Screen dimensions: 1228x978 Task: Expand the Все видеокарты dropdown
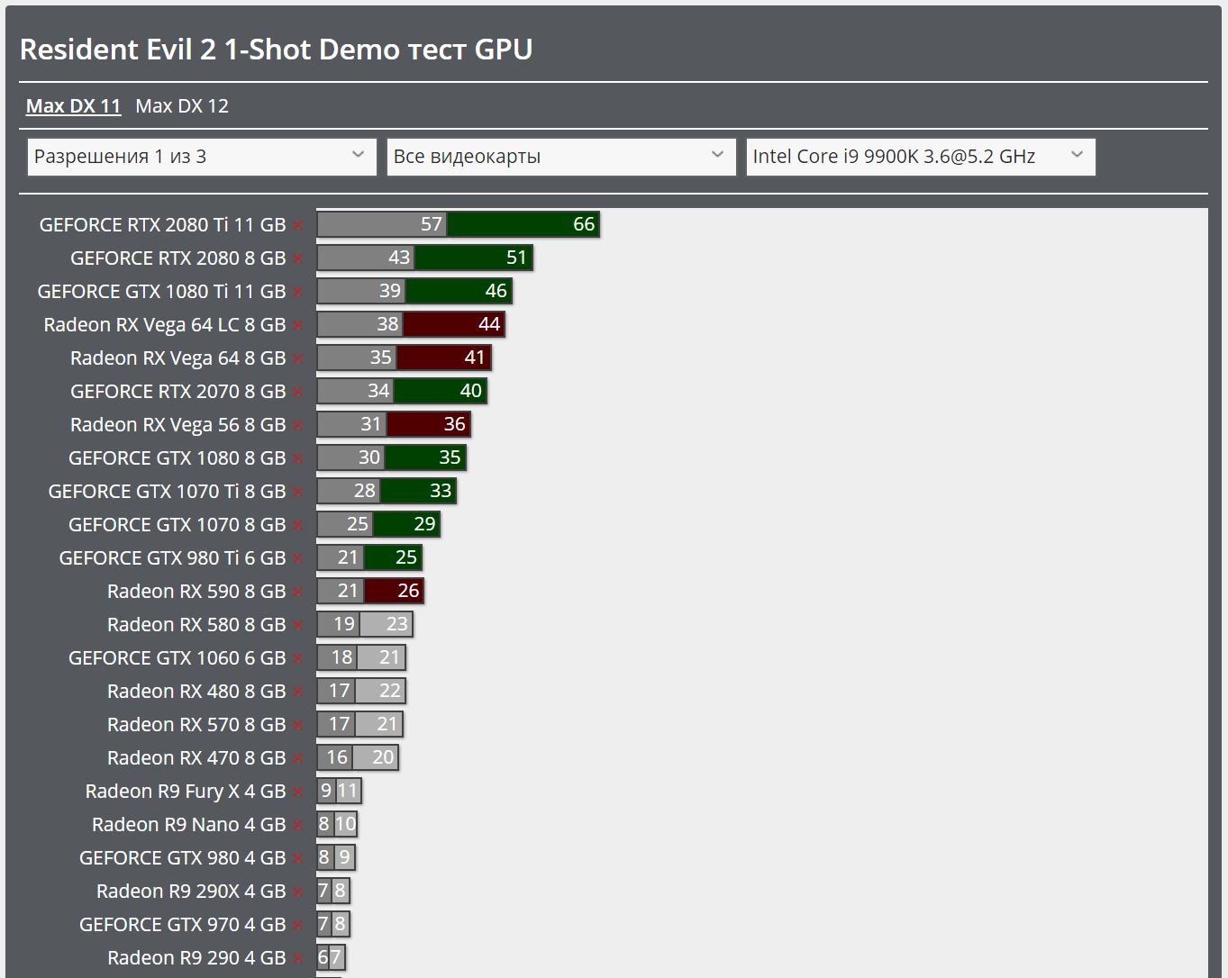click(x=560, y=157)
